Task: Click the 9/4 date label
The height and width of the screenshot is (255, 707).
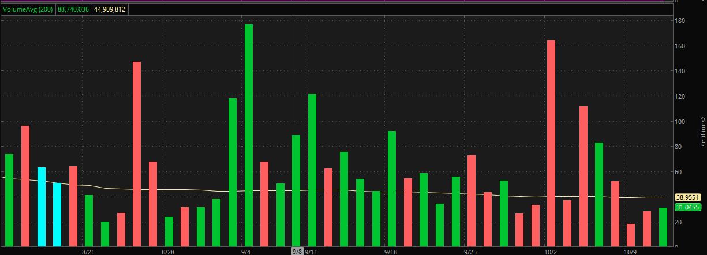Action: (x=246, y=252)
